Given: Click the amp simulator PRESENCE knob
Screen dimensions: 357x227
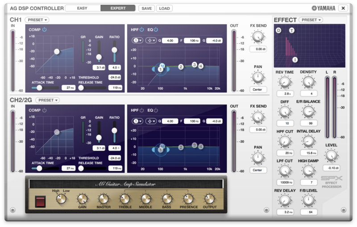Looking at the screenshot, I should (188, 199).
